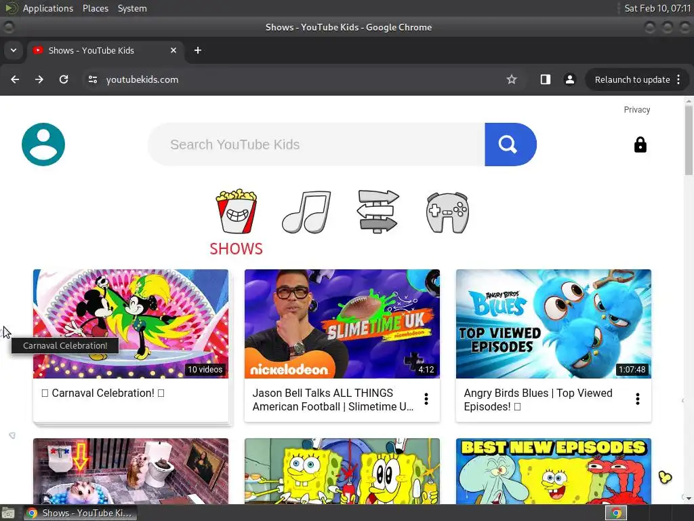
Task: Open a new tab with the plus button
Action: coord(198,50)
